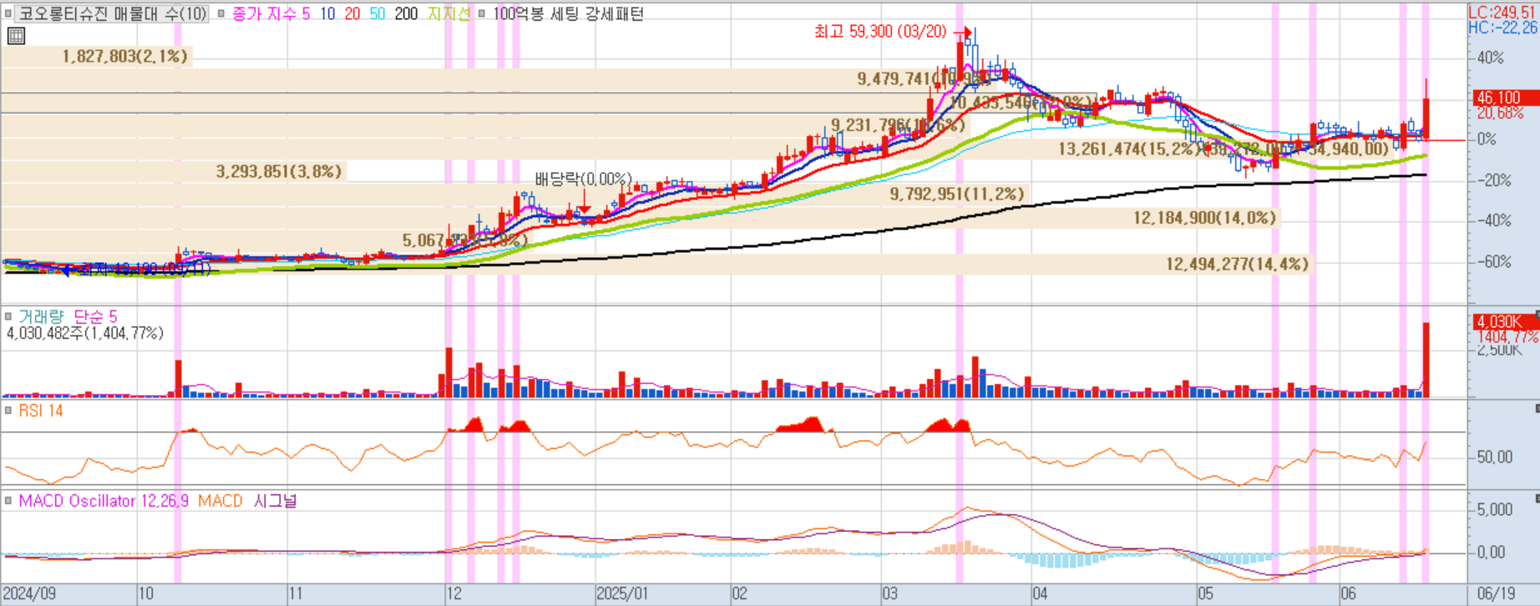Click square marker beside 코오롱티슈진 매물대 label
The image size is (1540, 606).
click(x=8, y=13)
